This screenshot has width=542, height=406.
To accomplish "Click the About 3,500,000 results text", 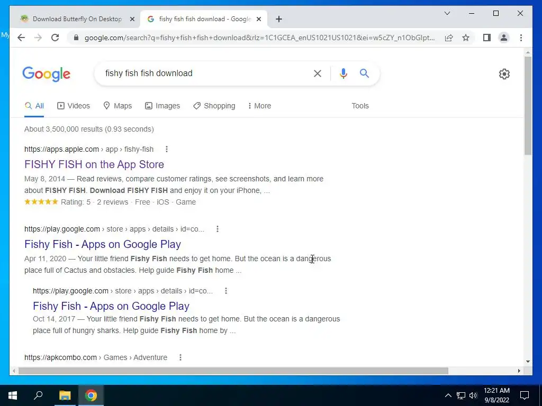I will pos(89,129).
